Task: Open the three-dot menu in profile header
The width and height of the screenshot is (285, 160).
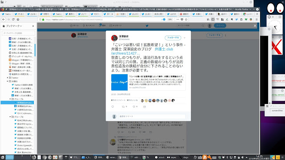Action: point(225,35)
